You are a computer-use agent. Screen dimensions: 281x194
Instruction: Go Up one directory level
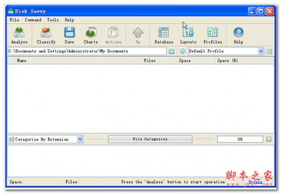138,35
